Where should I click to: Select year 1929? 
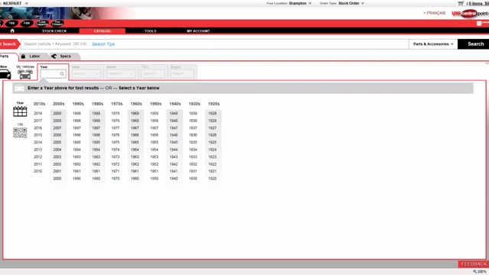click(x=212, y=114)
